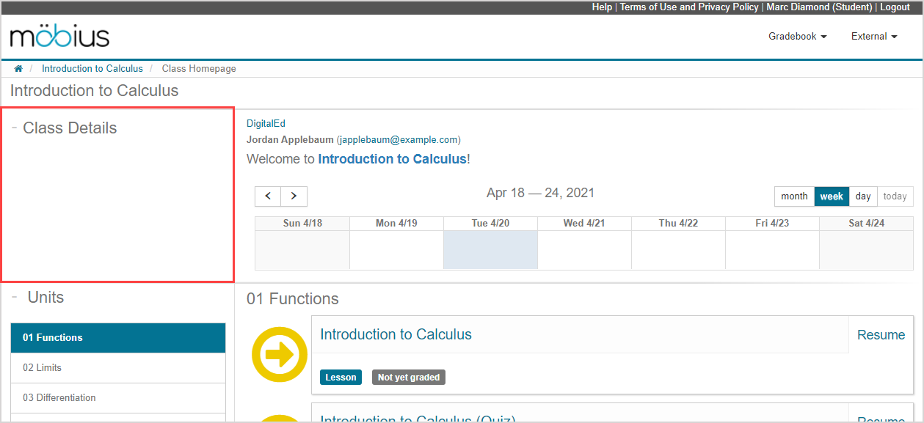Click the yellow arrow lesson icon
Screen dimensions: 924x423
280,355
